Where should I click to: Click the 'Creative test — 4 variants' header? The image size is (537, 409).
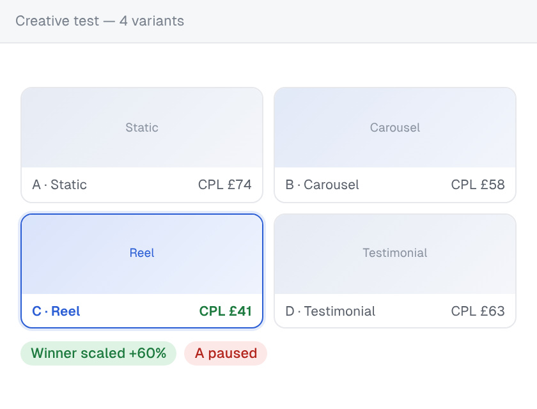100,21
